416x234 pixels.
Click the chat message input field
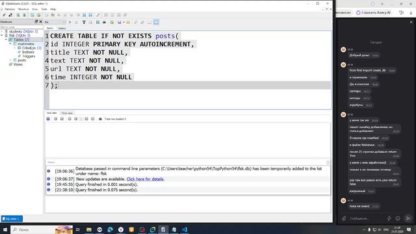click(x=366, y=218)
